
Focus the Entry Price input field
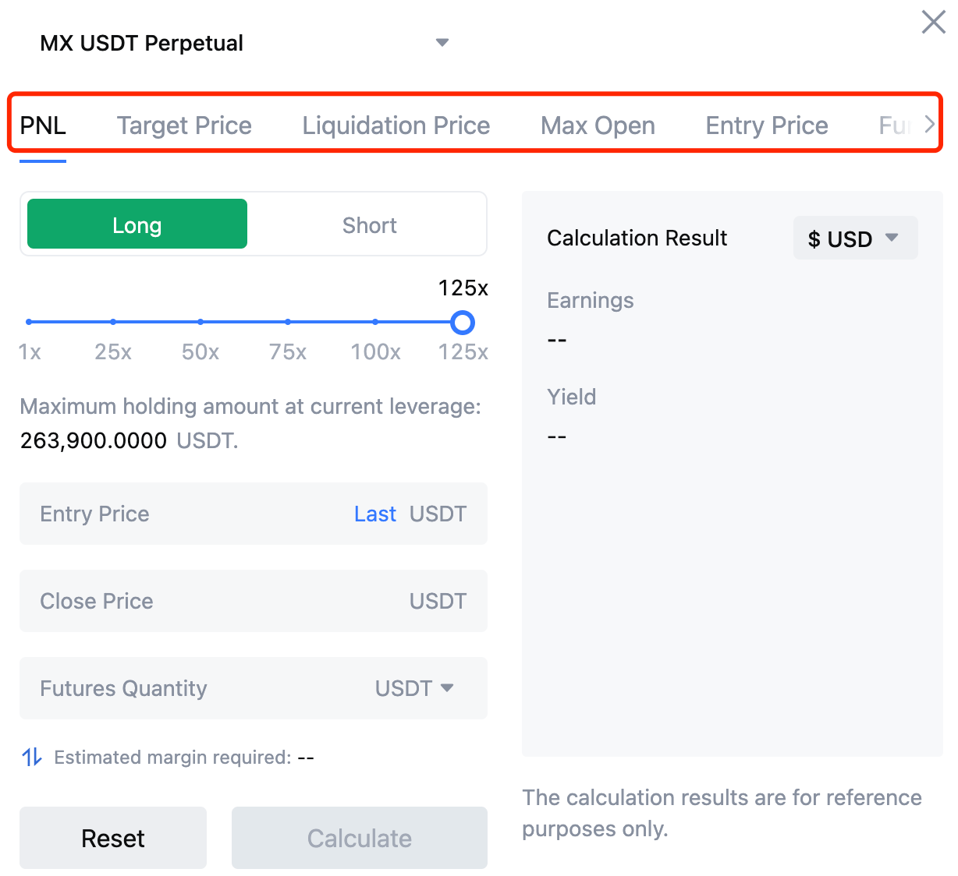tap(187, 514)
